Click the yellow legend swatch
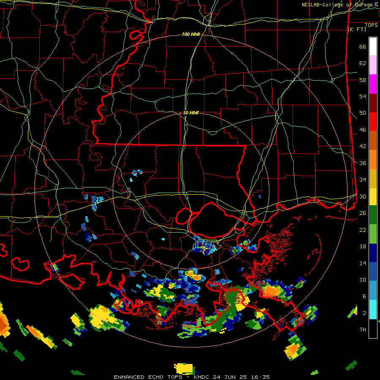The image size is (380, 380). [x=373, y=196]
